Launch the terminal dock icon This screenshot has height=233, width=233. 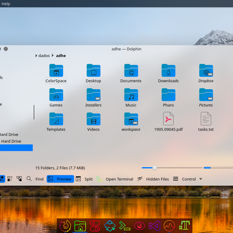tap(125, 226)
